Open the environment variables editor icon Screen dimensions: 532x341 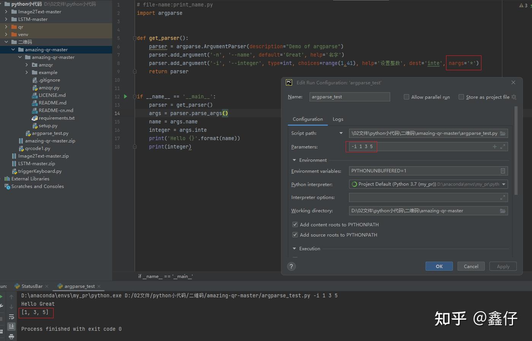coord(503,171)
